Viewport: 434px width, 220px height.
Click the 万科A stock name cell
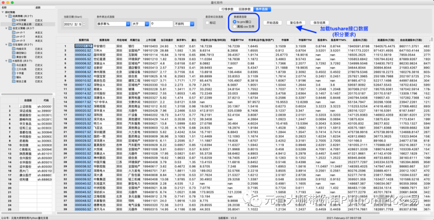(104, 51)
